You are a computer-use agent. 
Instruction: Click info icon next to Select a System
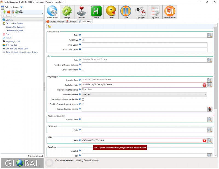pyautogui.click(x=21, y=7)
